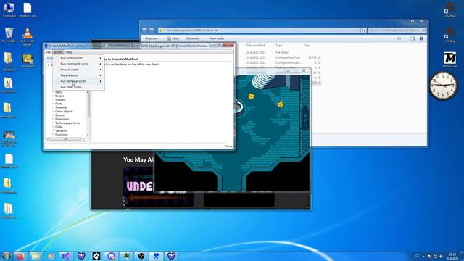The width and height of the screenshot is (464, 261).
Task: Click the tree panel horizontal scrollbar
Action: [66, 139]
